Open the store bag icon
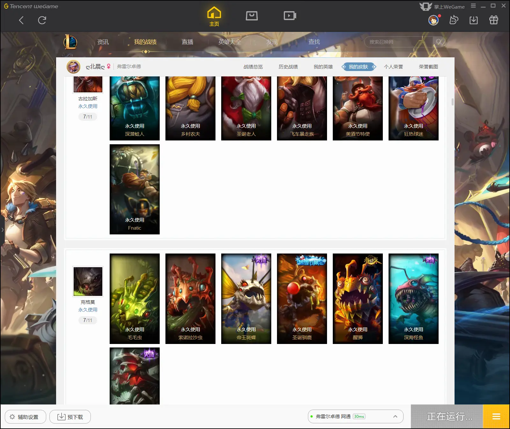Image resolution: width=510 pixels, height=429 pixels. tap(252, 16)
